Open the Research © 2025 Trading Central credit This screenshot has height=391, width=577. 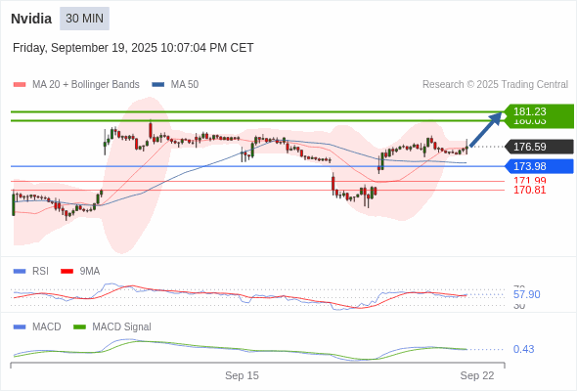[x=495, y=85]
